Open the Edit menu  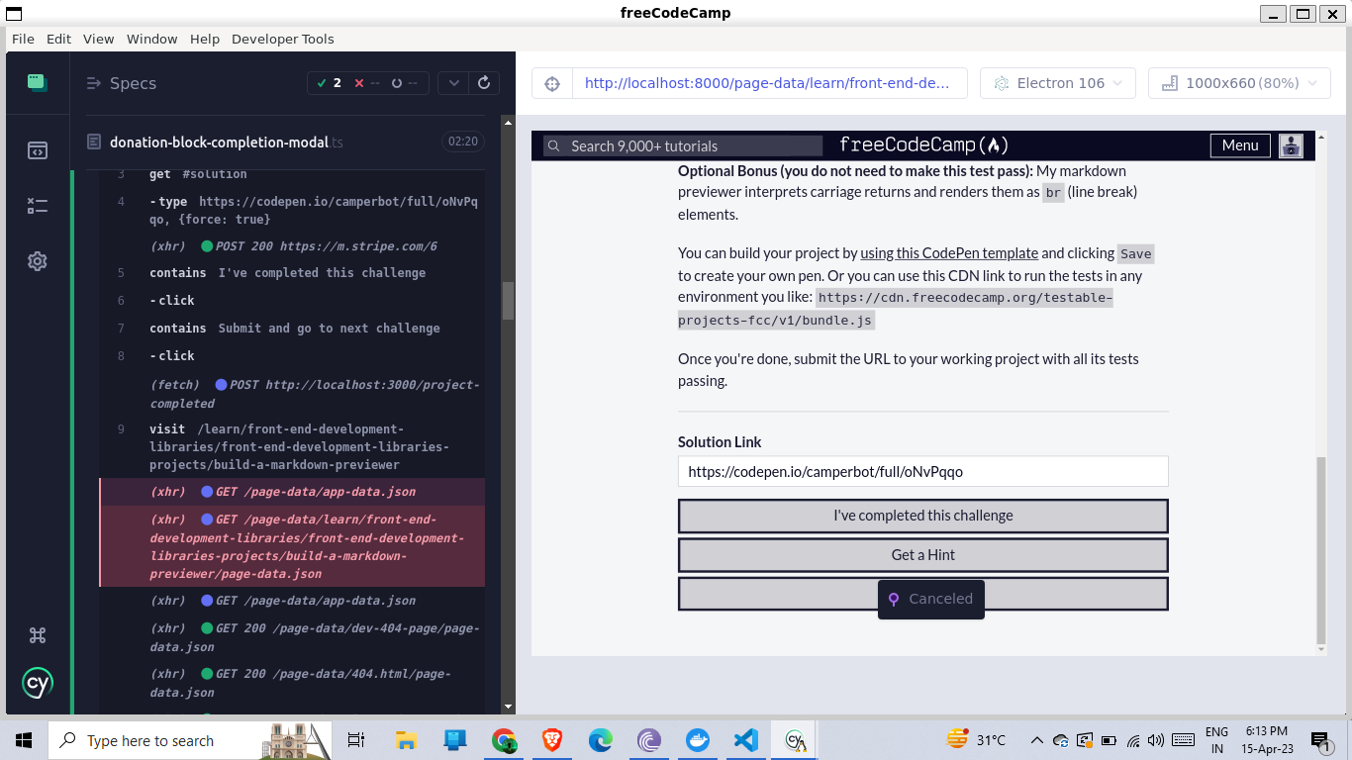click(x=59, y=39)
